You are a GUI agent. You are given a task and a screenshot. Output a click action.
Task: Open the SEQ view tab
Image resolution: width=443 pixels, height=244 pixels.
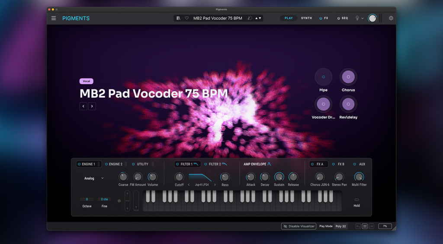pos(345,18)
